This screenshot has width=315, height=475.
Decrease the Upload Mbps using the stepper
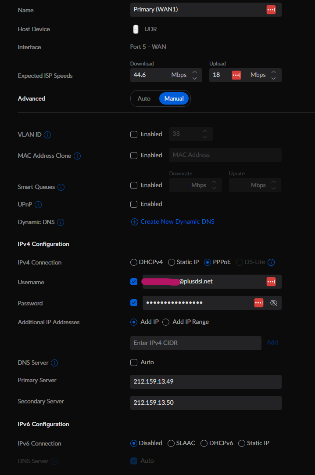pos(273,78)
